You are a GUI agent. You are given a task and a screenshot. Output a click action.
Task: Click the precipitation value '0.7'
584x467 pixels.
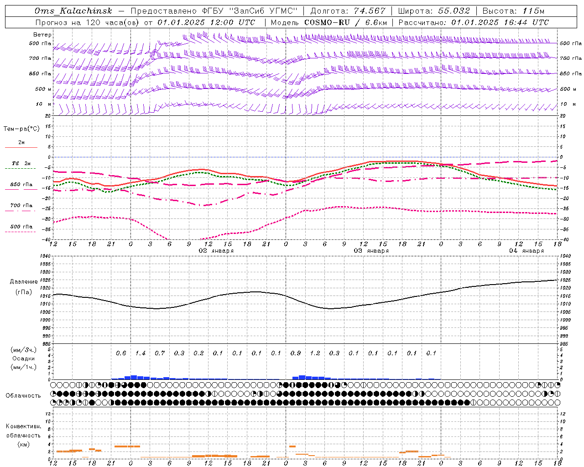[x=160, y=353]
